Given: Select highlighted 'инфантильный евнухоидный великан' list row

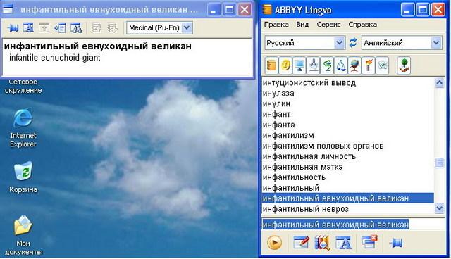Looking at the screenshot, I should 347,198.
